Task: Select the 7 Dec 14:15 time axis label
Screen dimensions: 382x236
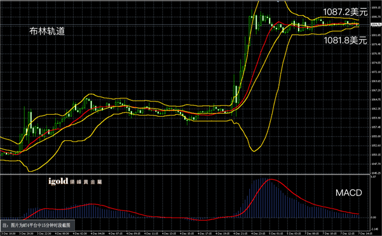Action: click(x=366, y=233)
